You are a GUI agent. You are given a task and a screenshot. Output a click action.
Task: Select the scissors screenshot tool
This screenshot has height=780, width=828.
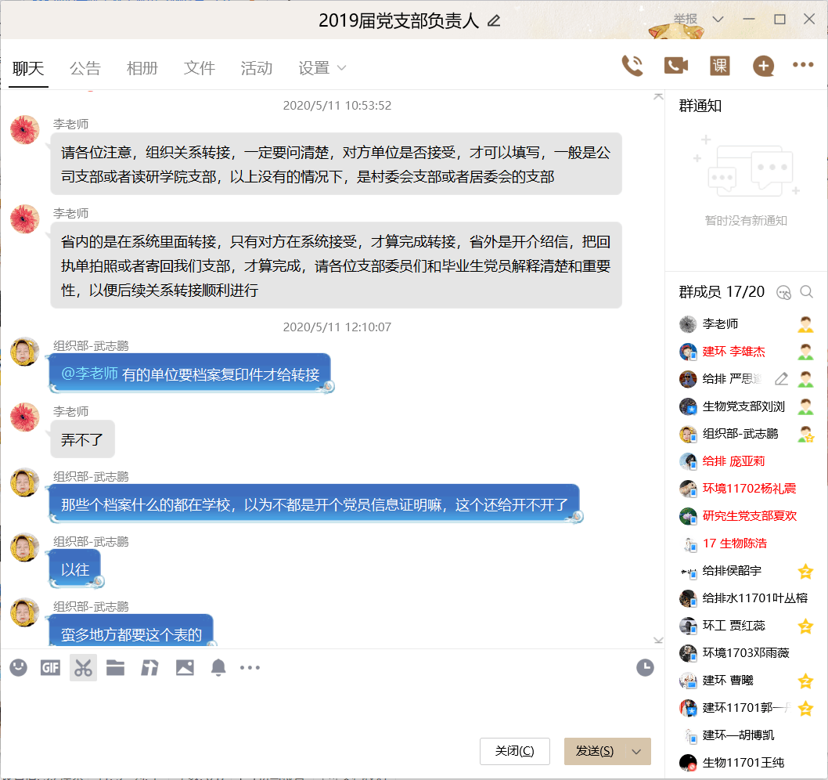[x=84, y=667]
